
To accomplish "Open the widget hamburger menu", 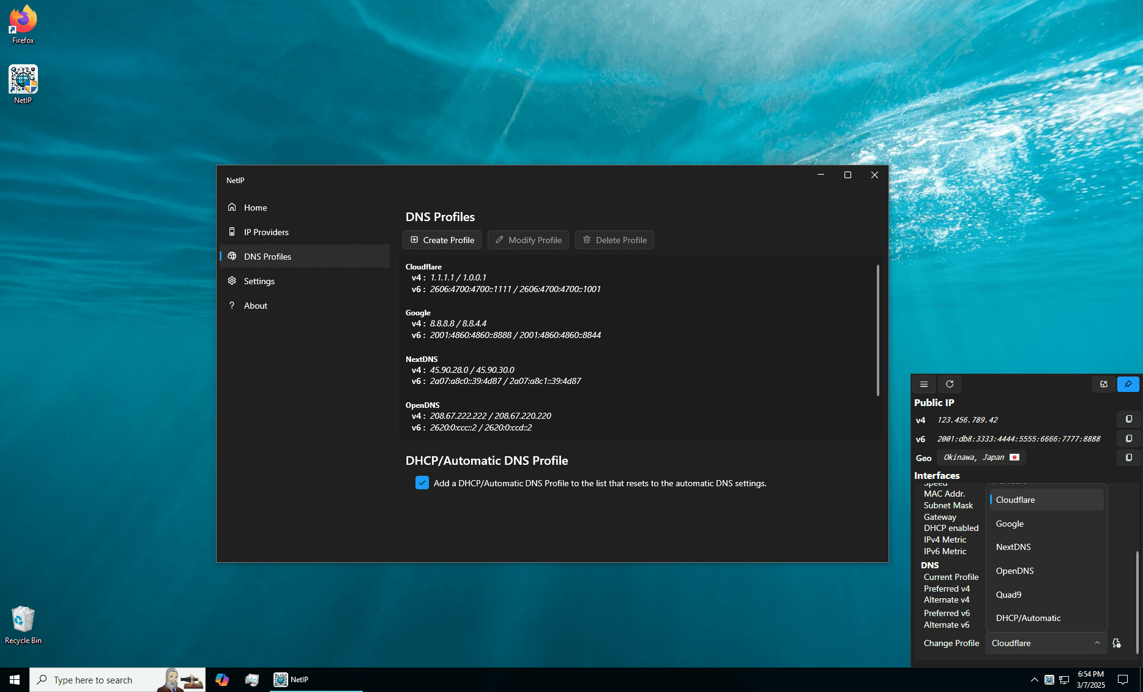I will tap(924, 384).
